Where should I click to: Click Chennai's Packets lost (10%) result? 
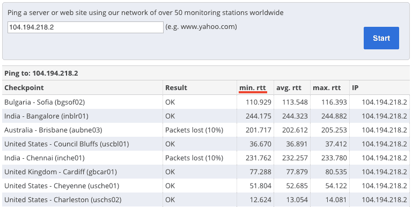click(194, 158)
